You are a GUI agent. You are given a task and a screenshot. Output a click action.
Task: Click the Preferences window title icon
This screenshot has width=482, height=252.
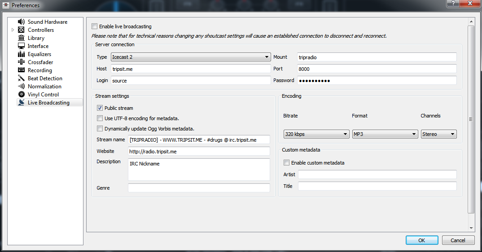5,5
